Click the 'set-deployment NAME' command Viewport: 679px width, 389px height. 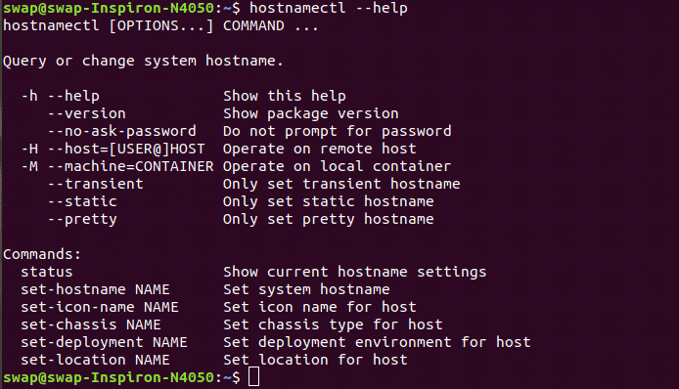coord(104,342)
